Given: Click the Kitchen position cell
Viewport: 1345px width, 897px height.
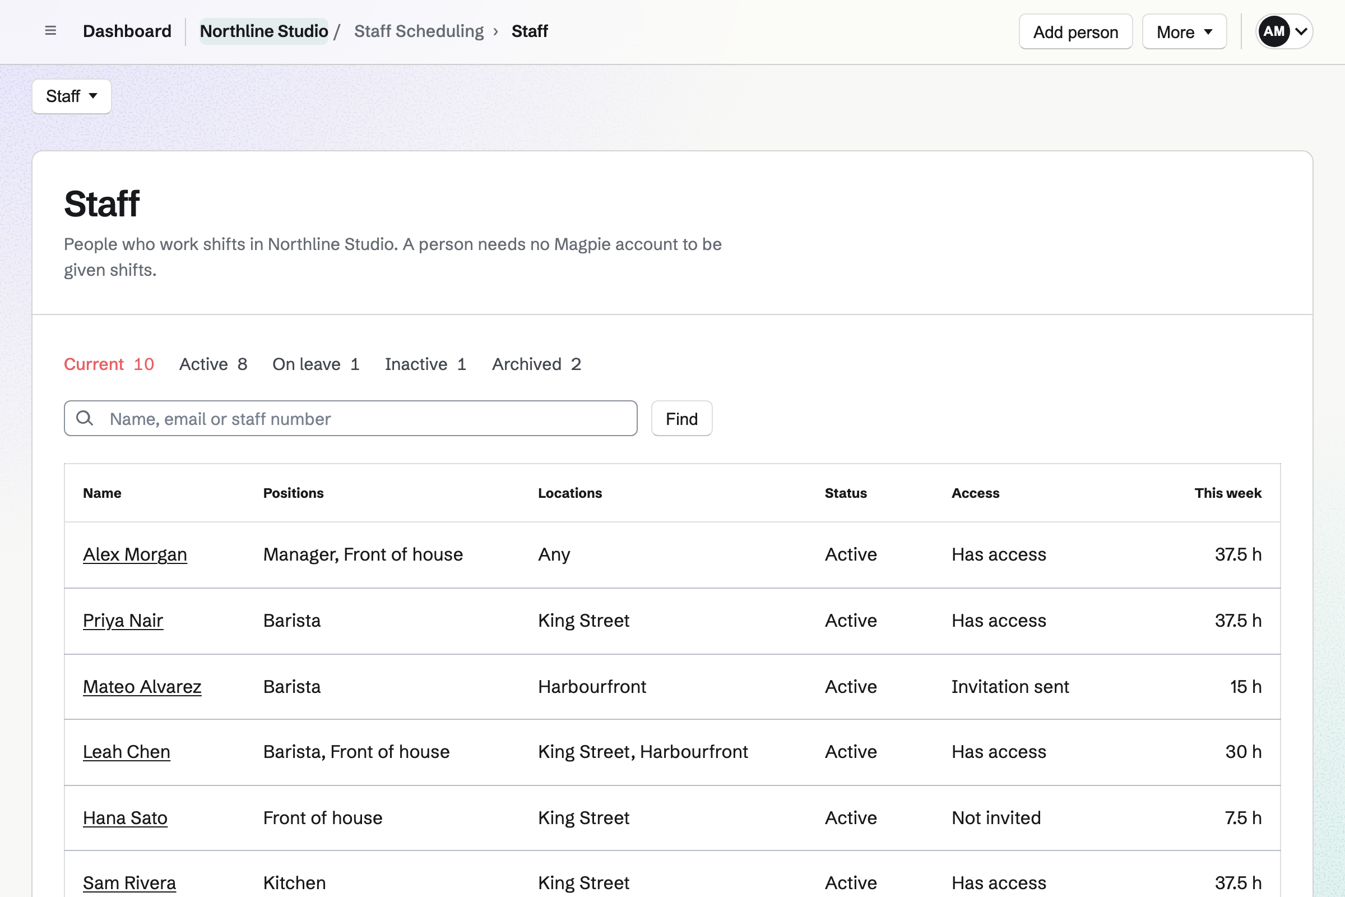Looking at the screenshot, I should point(294,882).
